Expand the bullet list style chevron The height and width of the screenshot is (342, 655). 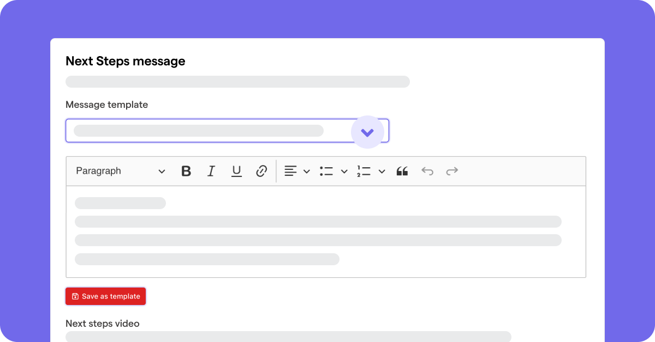click(x=344, y=172)
